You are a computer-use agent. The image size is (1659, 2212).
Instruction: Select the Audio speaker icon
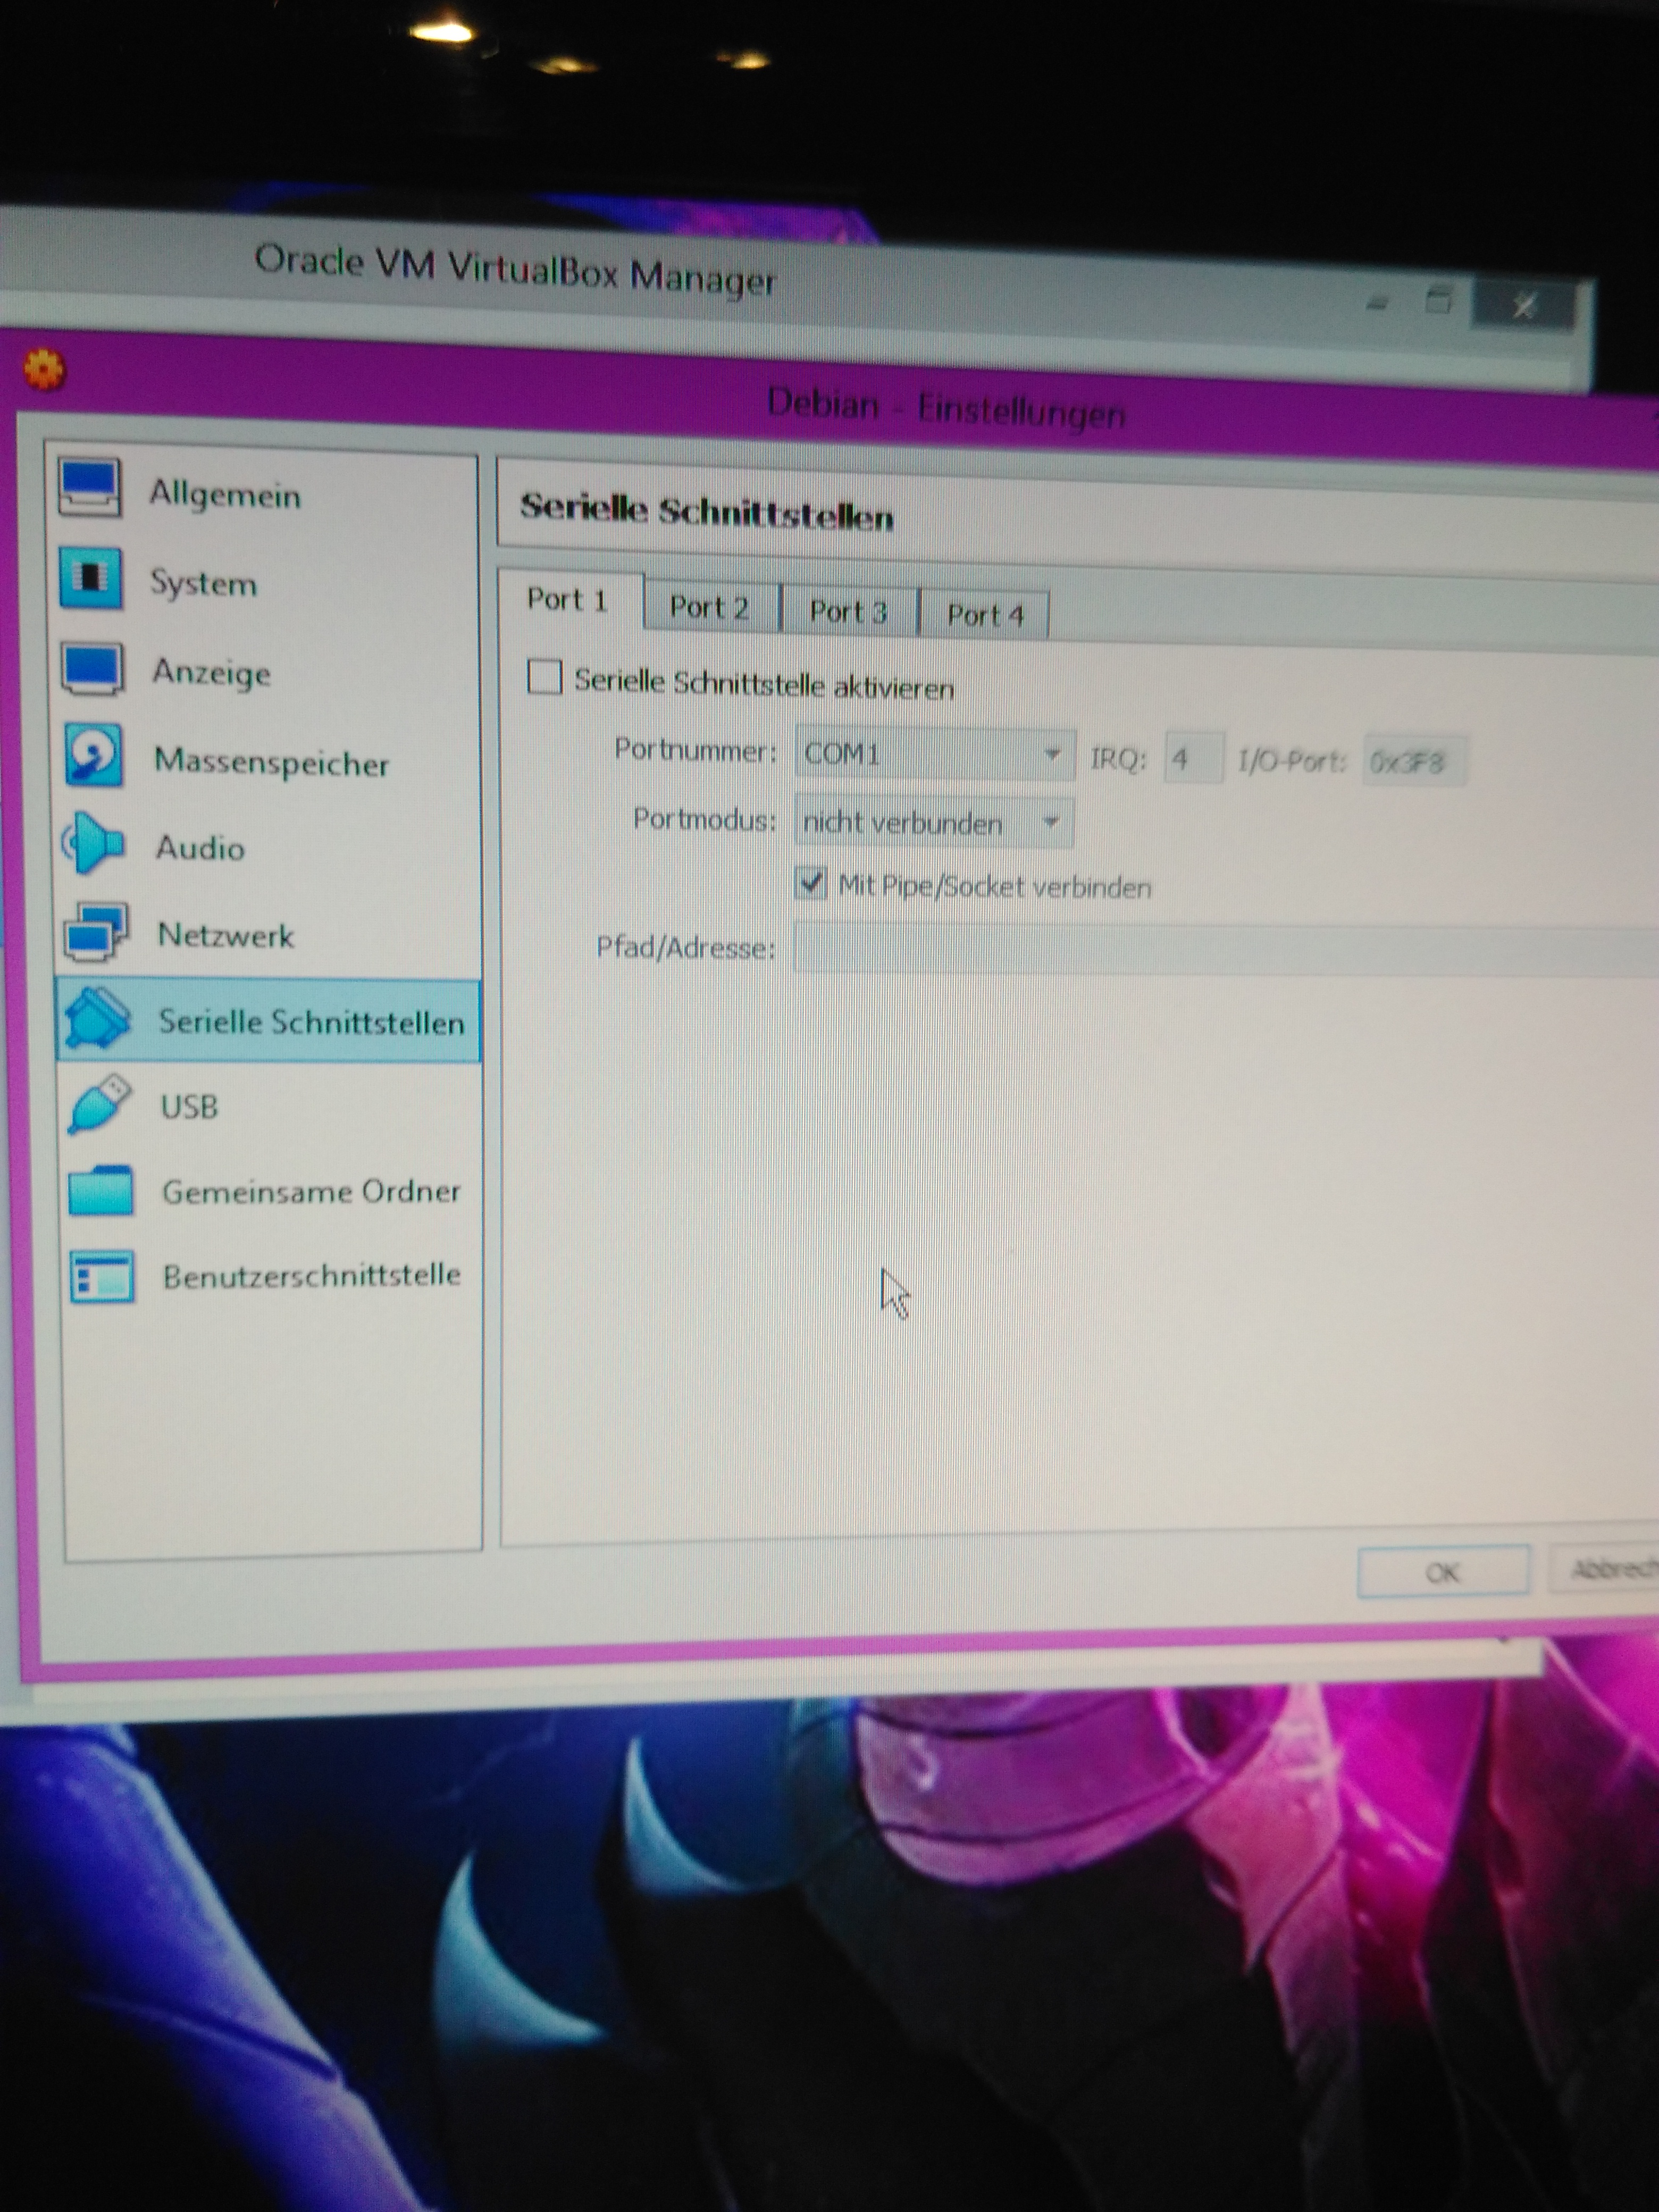coord(94,843)
